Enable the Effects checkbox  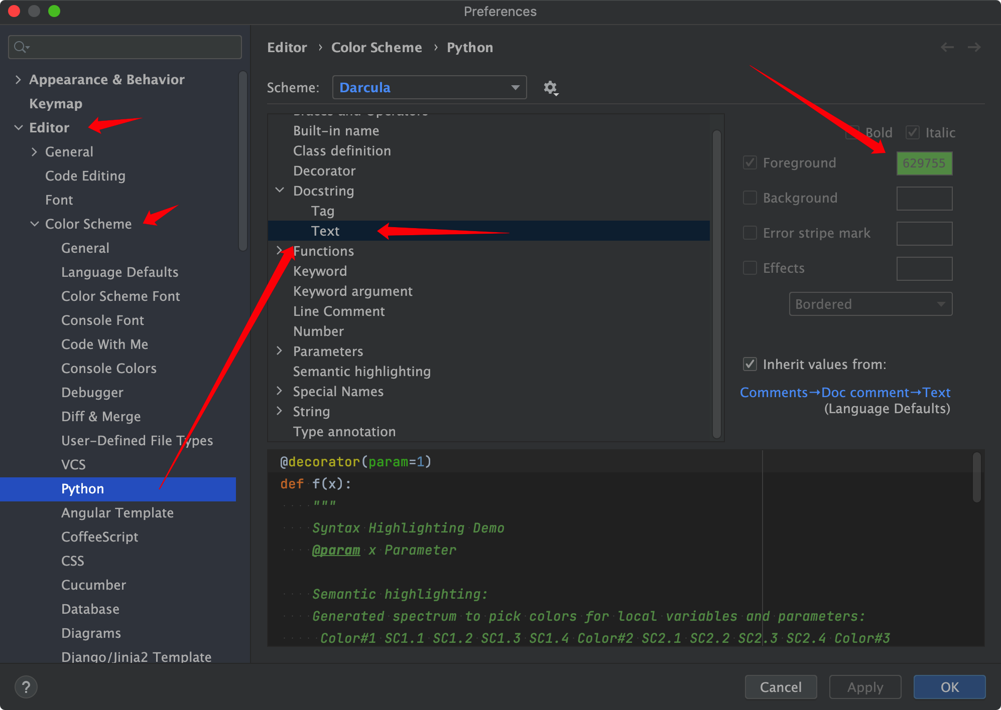749,268
